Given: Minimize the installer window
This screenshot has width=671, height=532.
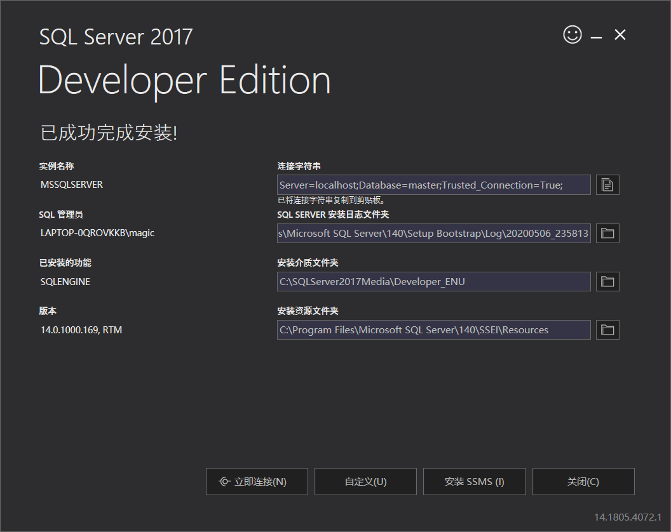Looking at the screenshot, I should coord(596,37).
